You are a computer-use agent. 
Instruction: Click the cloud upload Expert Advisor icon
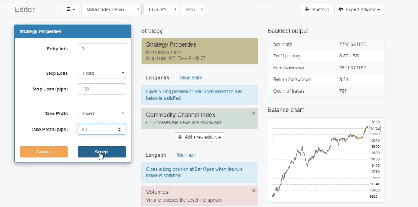pos(340,9)
